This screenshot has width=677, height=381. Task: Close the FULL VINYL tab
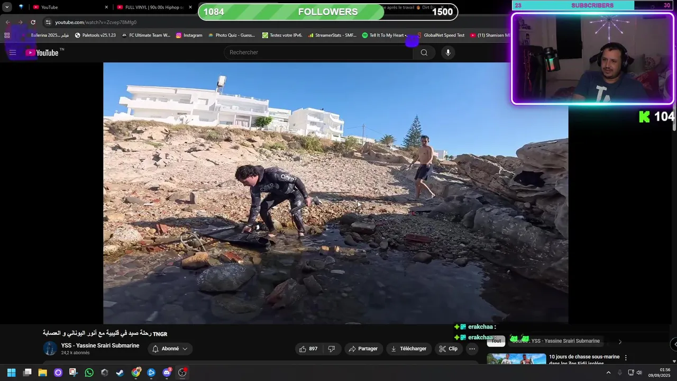[190, 7]
